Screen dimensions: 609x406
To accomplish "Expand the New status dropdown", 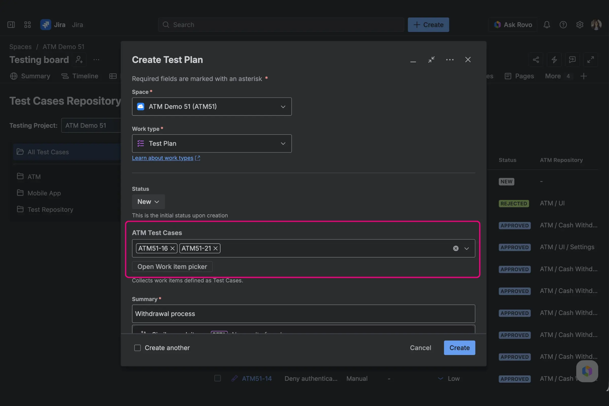I will (148, 201).
